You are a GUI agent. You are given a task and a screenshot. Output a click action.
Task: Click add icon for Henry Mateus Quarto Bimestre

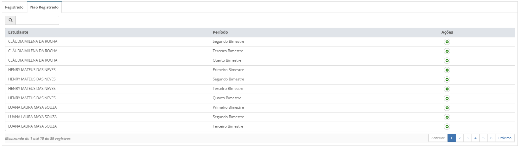(447, 98)
